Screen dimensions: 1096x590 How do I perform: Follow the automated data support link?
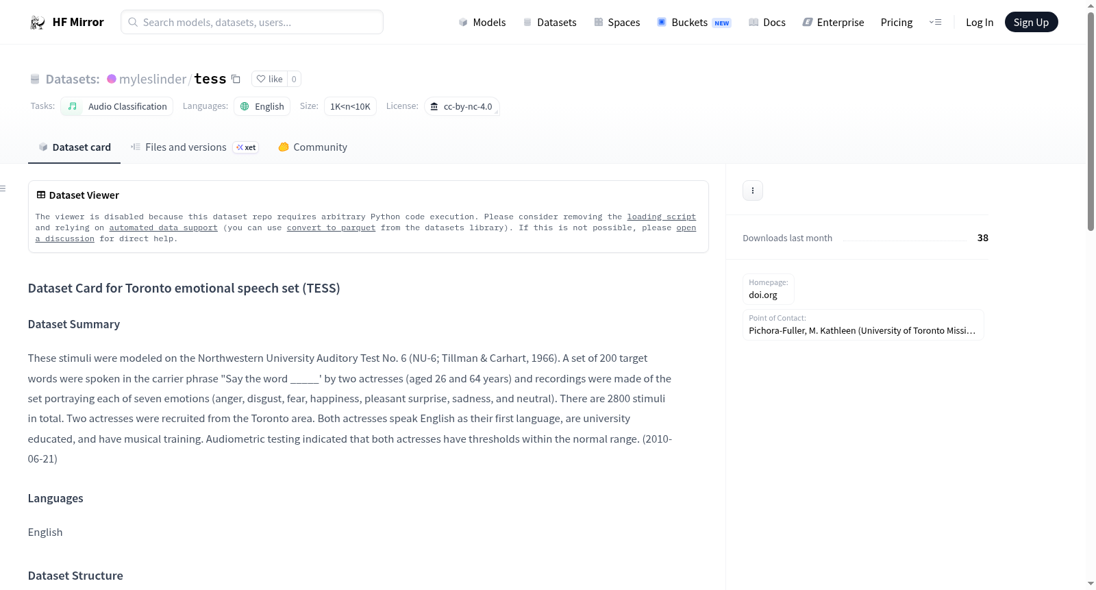(x=163, y=228)
